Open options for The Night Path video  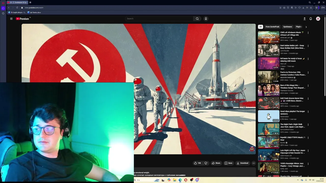tap(308, 125)
